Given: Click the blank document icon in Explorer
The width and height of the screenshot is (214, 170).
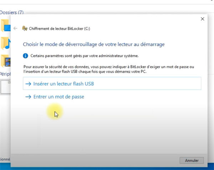Looking at the screenshot, I should click(x=6, y=87).
